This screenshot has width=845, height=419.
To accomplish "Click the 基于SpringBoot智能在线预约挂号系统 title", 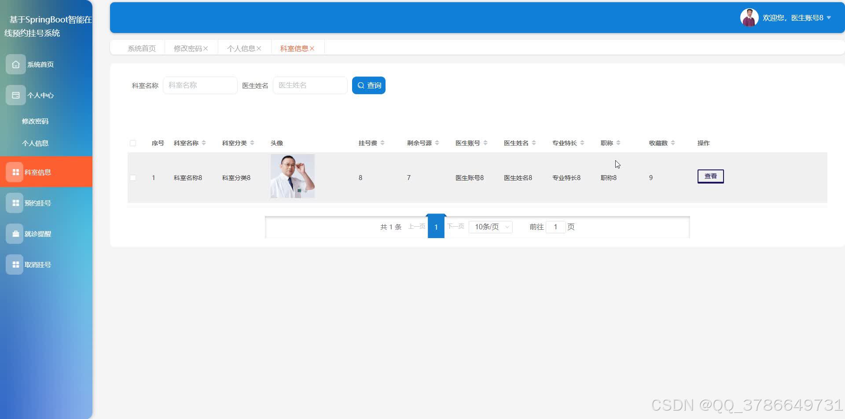I will [x=48, y=26].
